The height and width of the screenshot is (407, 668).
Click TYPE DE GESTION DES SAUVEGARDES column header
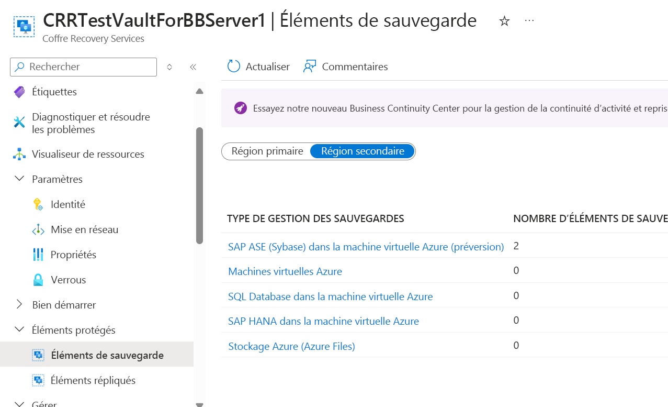(x=315, y=219)
